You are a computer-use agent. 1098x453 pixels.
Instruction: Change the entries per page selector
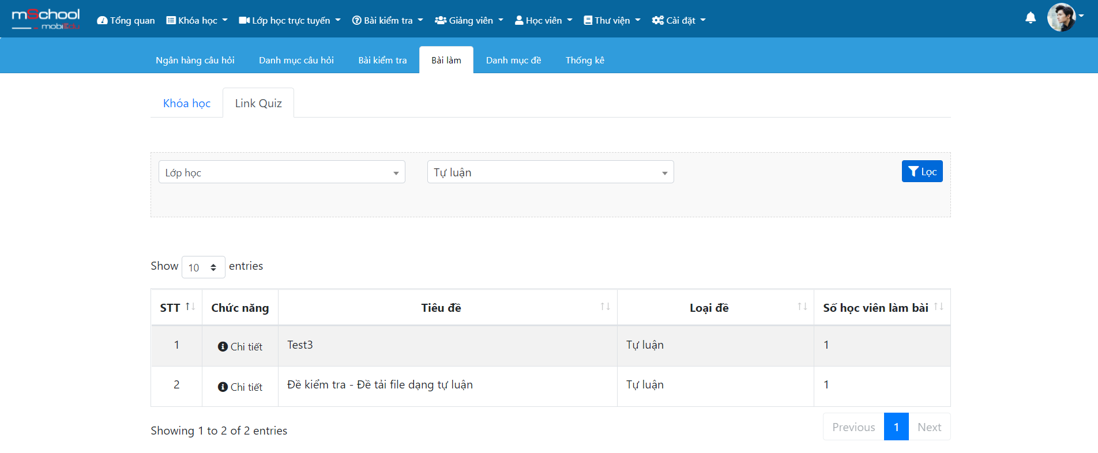coord(203,267)
